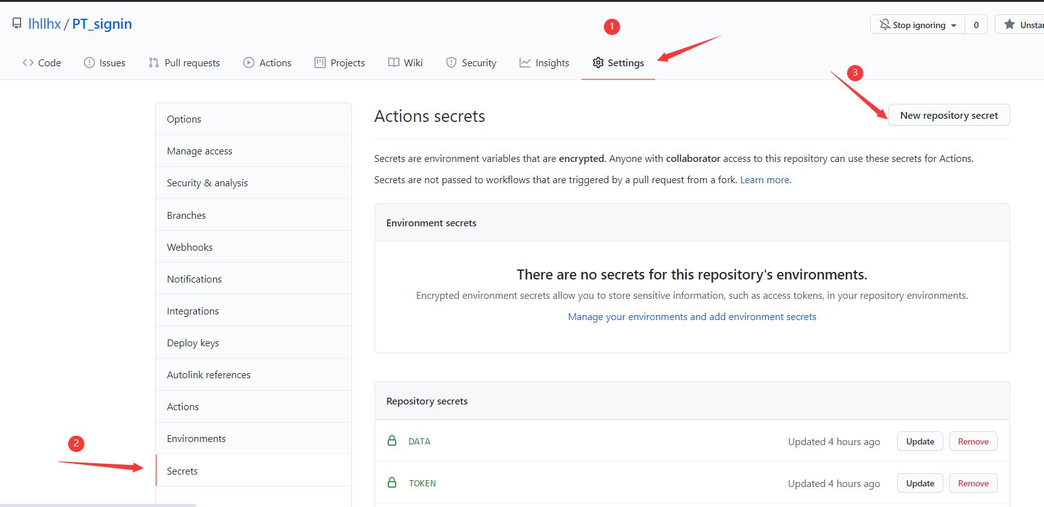Screen dimensions: 1044x507
Task: Open the Stop ignoring dropdown arrow
Action: coord(953,26)
